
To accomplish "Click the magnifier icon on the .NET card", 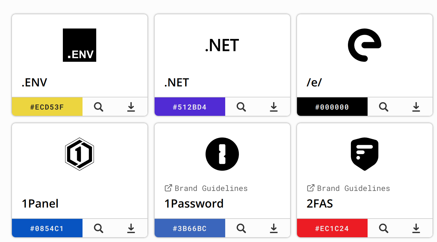I will [x=241, y=107].
